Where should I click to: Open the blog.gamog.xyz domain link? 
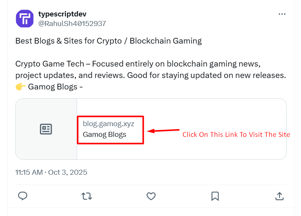109,124
